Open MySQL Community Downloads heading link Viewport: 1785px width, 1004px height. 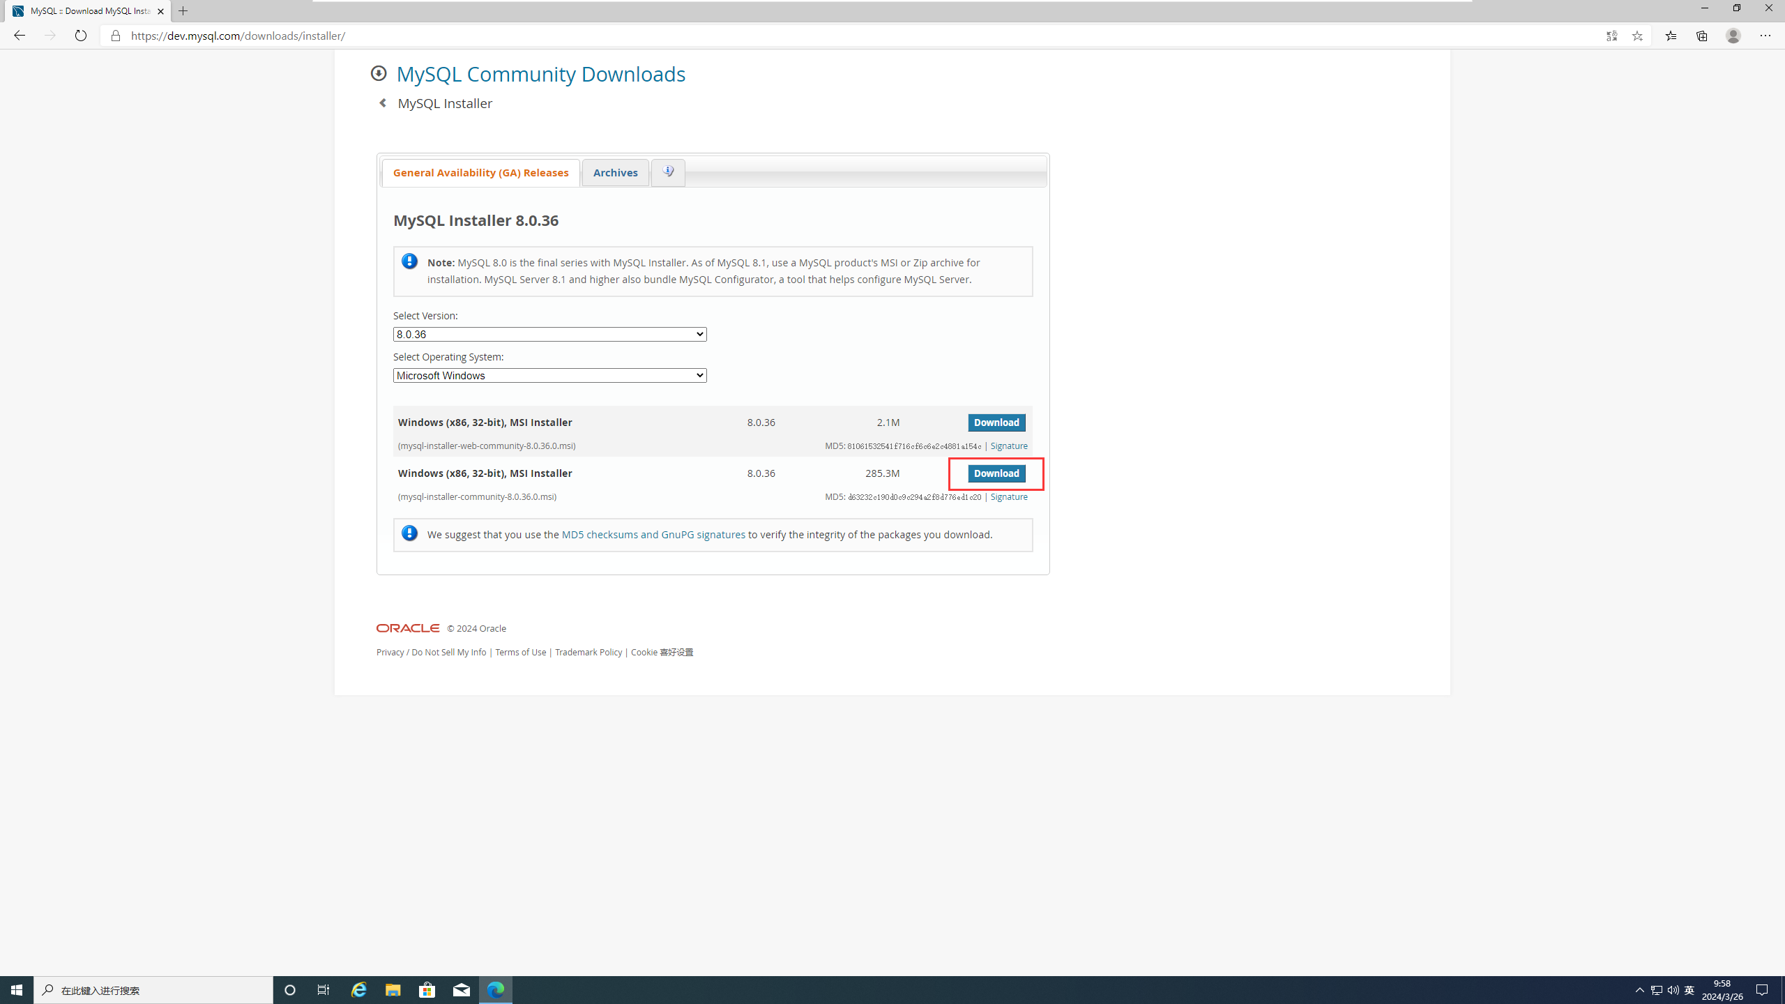pyautogui.click(x=540, y=74)
